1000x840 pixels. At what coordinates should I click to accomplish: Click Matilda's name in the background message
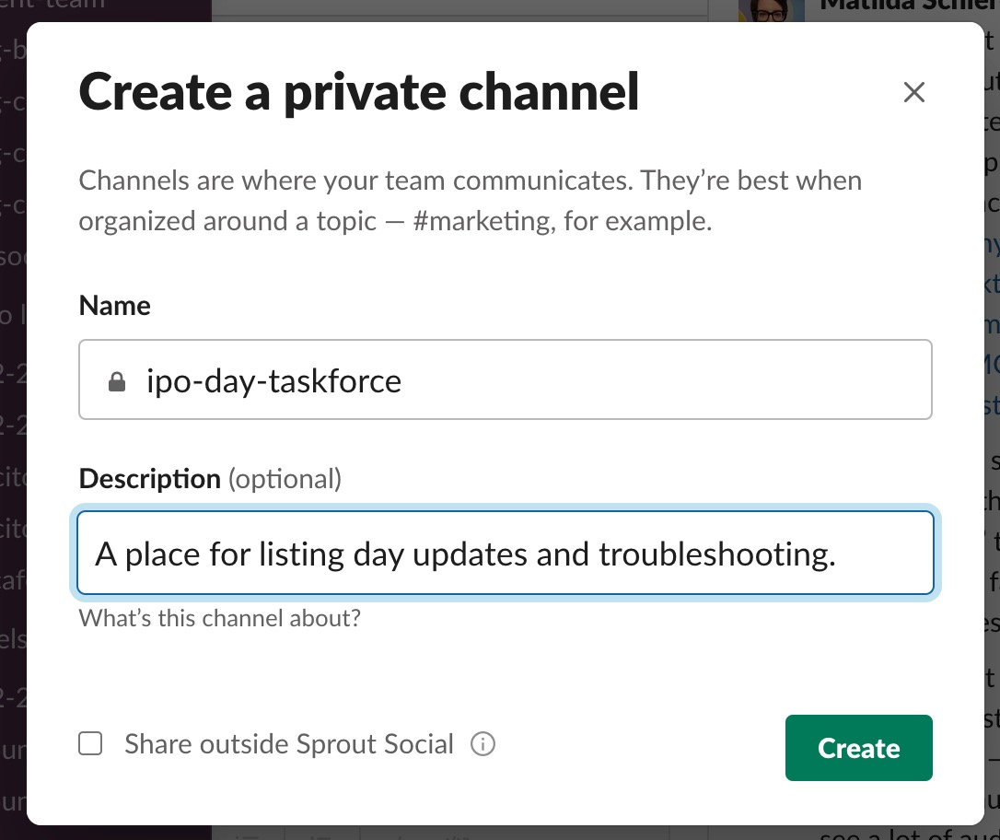coord(907,6)
